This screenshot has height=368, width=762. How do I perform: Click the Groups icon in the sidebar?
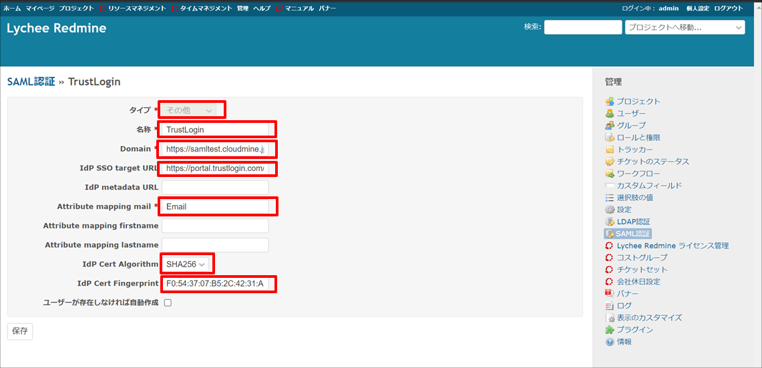pos(610,126)
